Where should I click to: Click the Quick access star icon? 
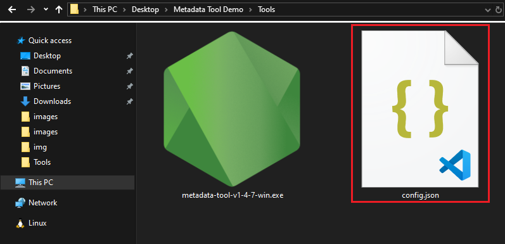click(21, 41)
